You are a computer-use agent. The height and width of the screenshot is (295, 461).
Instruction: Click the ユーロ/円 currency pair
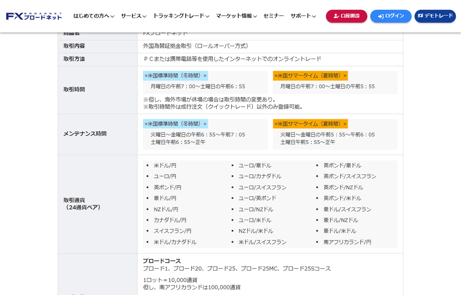pyautogui.click(x=165, y=176)
